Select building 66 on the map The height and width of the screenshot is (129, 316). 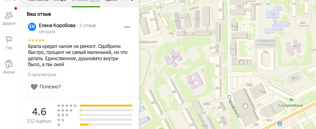(175, 92)
